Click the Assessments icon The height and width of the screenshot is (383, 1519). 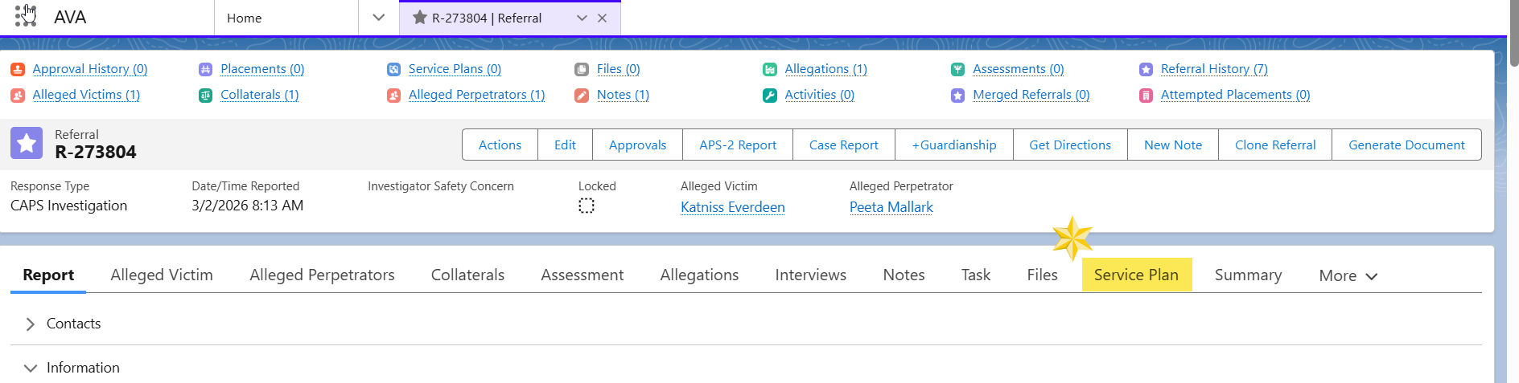[x=957, y=70]
